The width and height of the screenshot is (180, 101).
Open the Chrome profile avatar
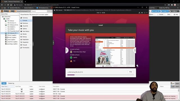coord(175,5)
